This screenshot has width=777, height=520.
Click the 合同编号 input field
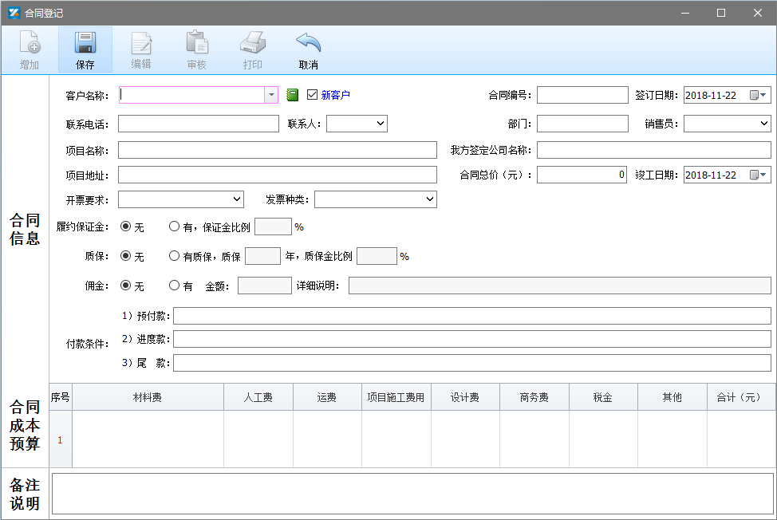click(582, 95)
